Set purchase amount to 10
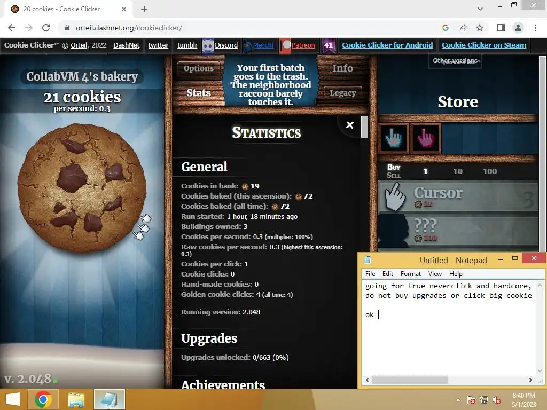 (458, 171)
